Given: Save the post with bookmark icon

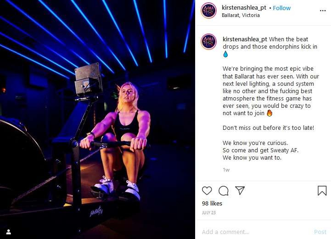Looking at the screenshot, I should coord(322,190).
